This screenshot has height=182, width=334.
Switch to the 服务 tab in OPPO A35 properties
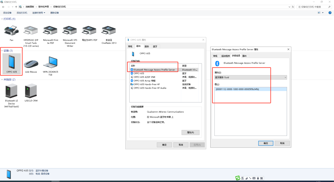(x=147, y=46)
